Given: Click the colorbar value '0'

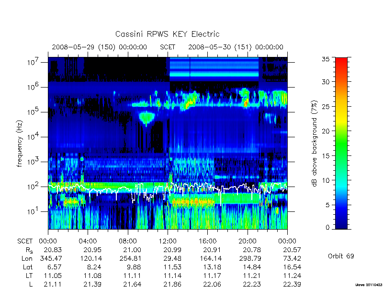Looking at the screenshot, I should [328, 227].
